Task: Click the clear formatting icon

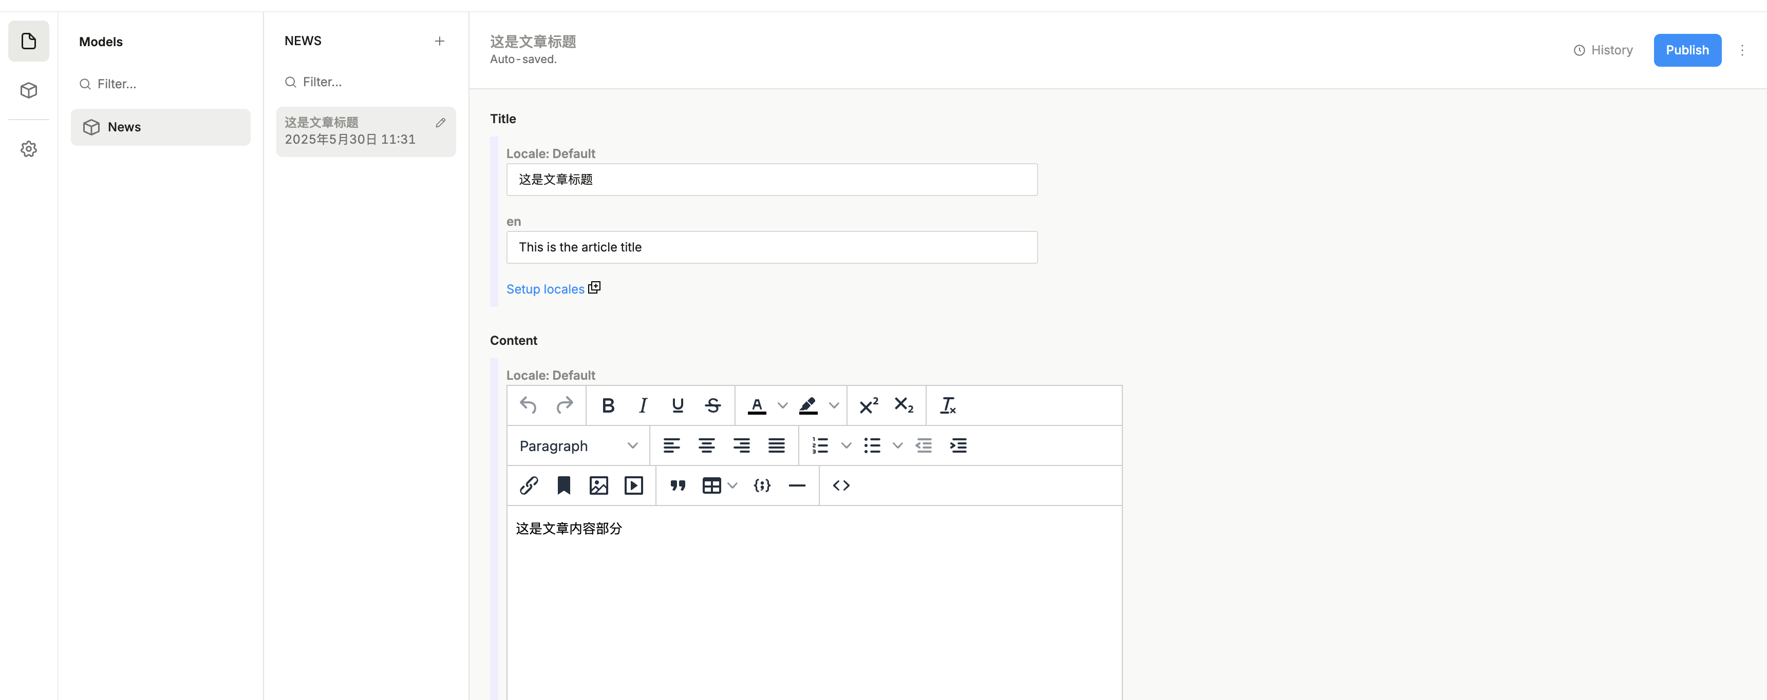Action: tap(947, 405)
